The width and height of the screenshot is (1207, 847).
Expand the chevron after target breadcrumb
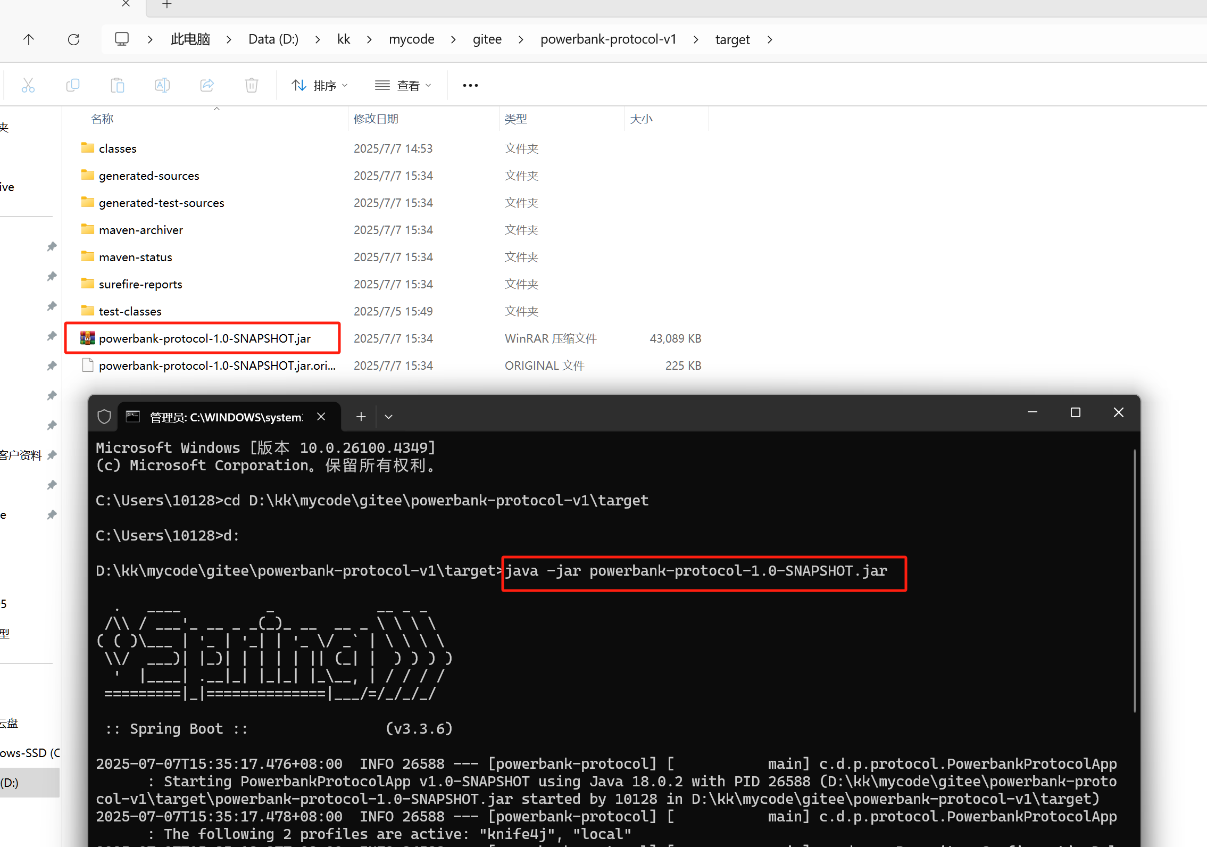pyautogui.click(x=770, y=39)
